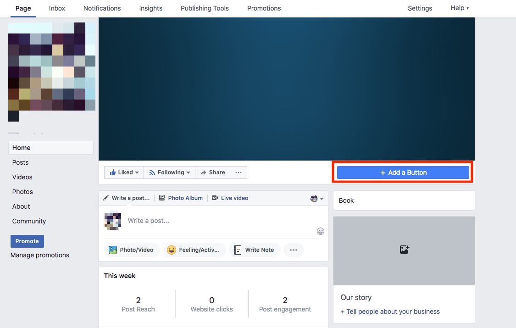Open the more options ellipsis beside Share
Screen dimensions: 516x328
[x=239, y=172]
